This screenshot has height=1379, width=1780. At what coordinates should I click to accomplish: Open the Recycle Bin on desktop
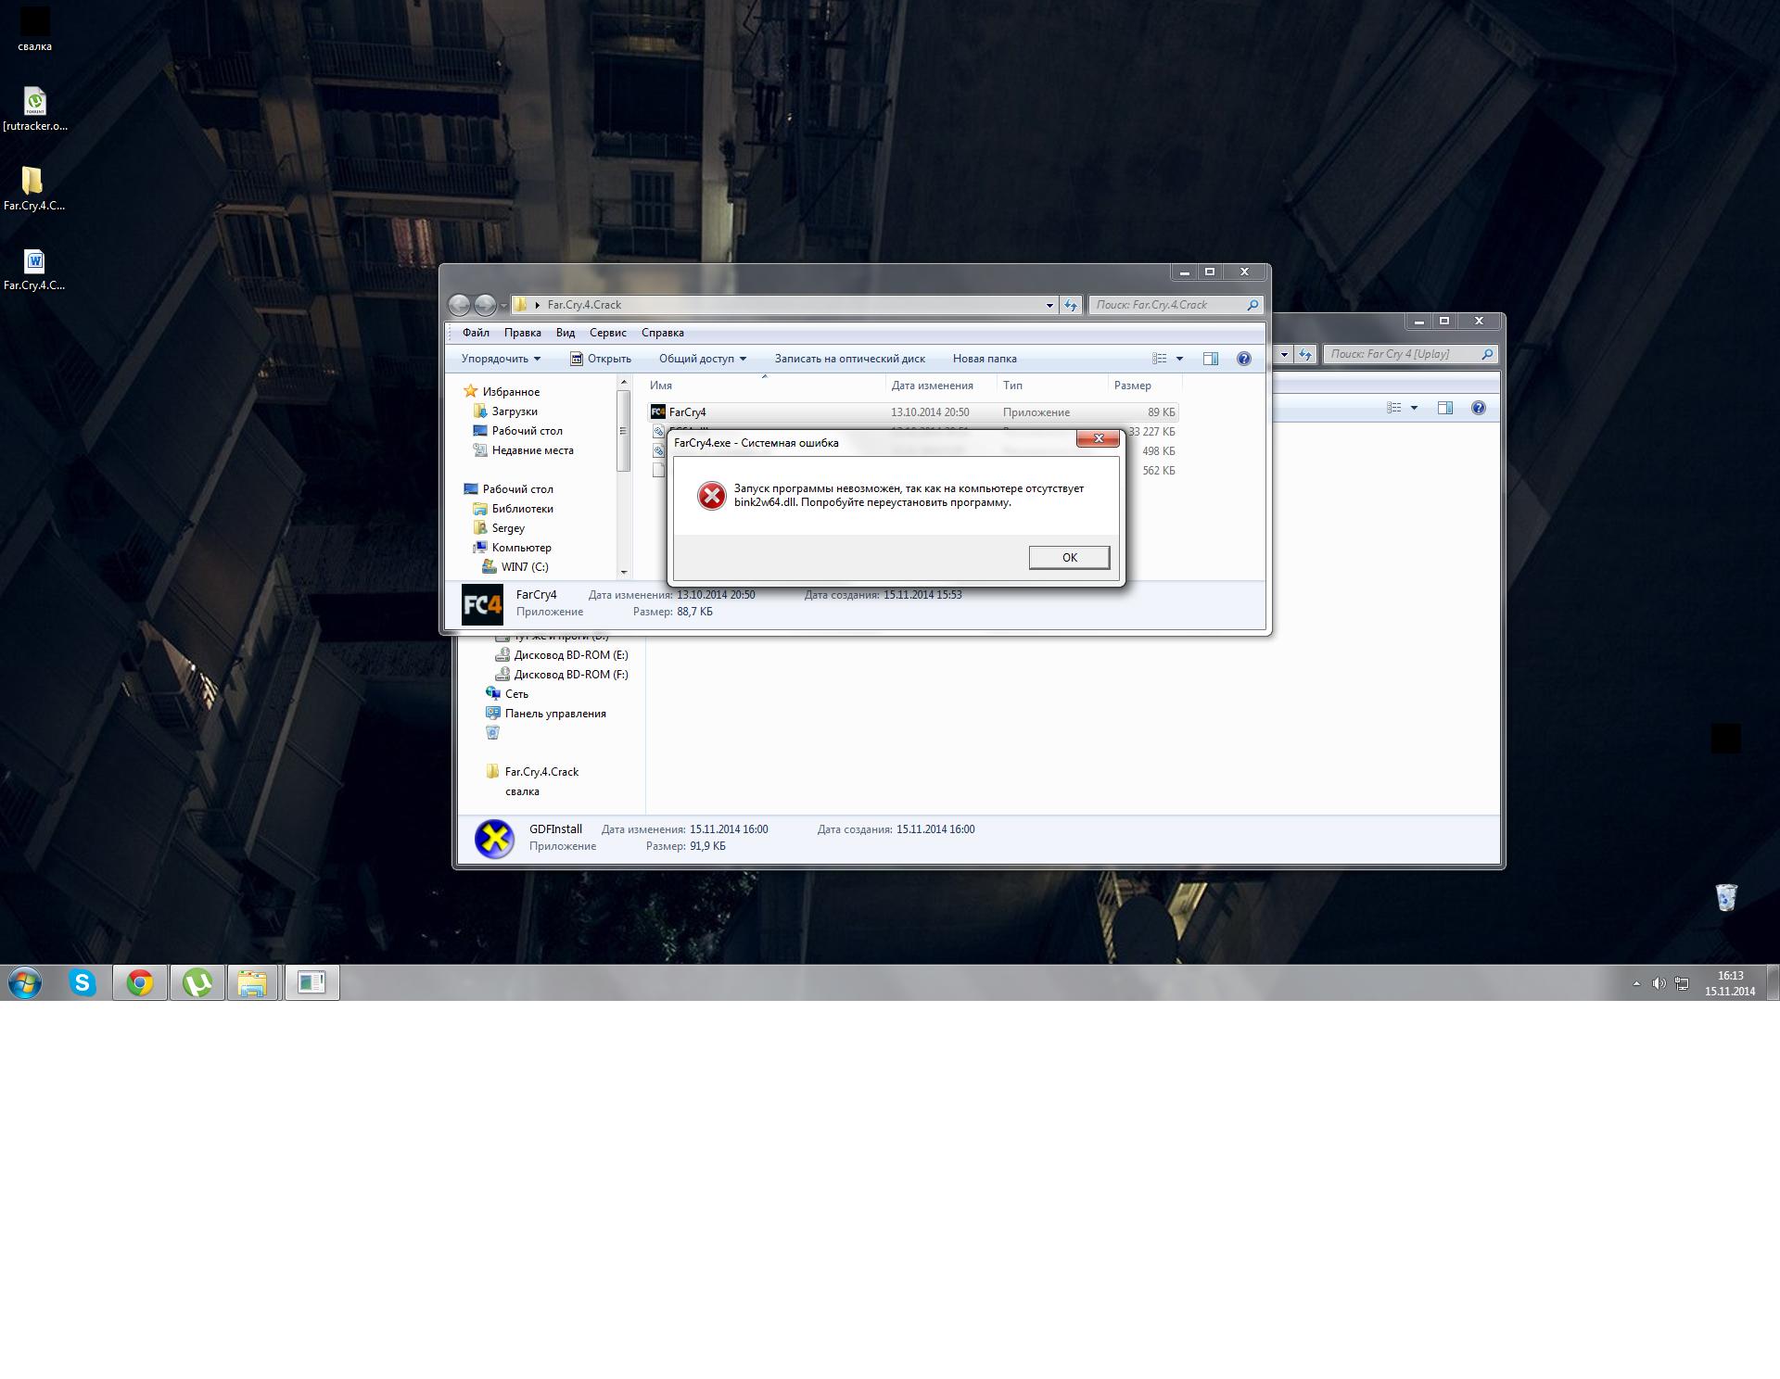pos(1725,896)
